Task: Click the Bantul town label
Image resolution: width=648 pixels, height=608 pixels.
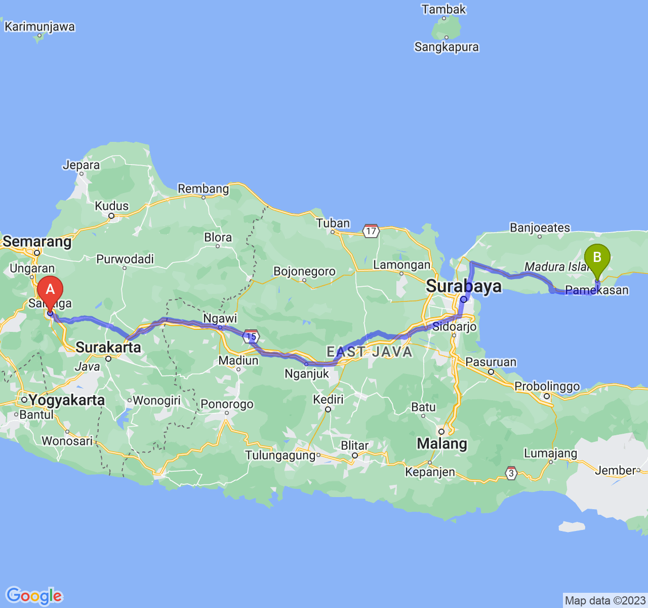Action: point(36,414)
